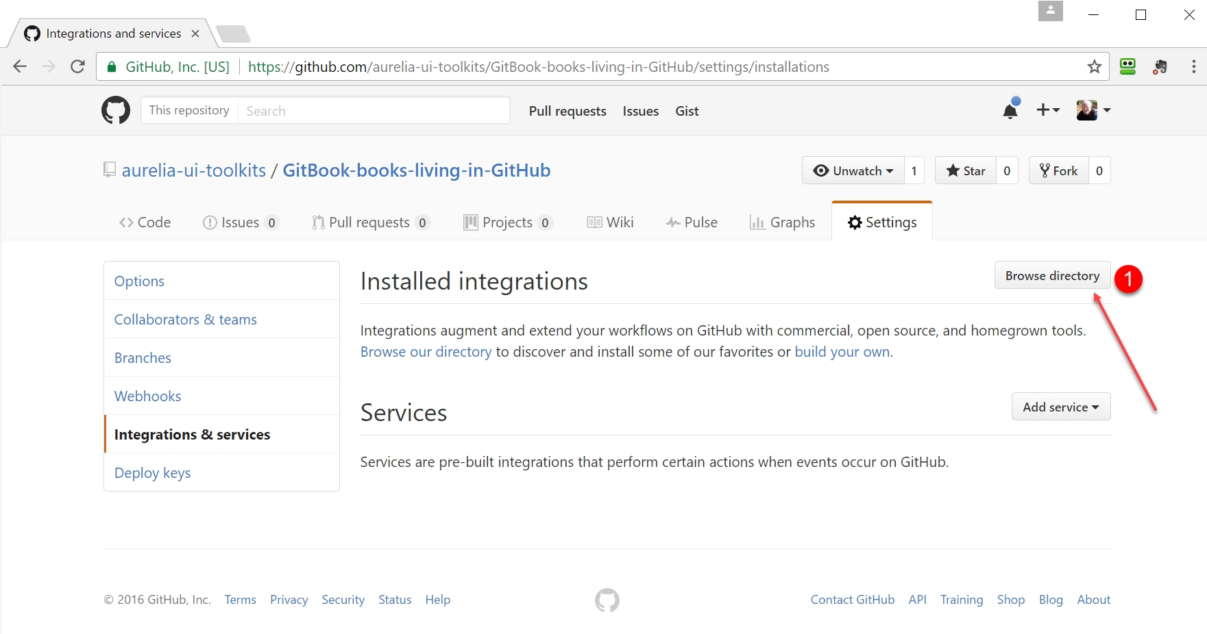
Task: Follow the 'build your own' link
Action: 842,352
